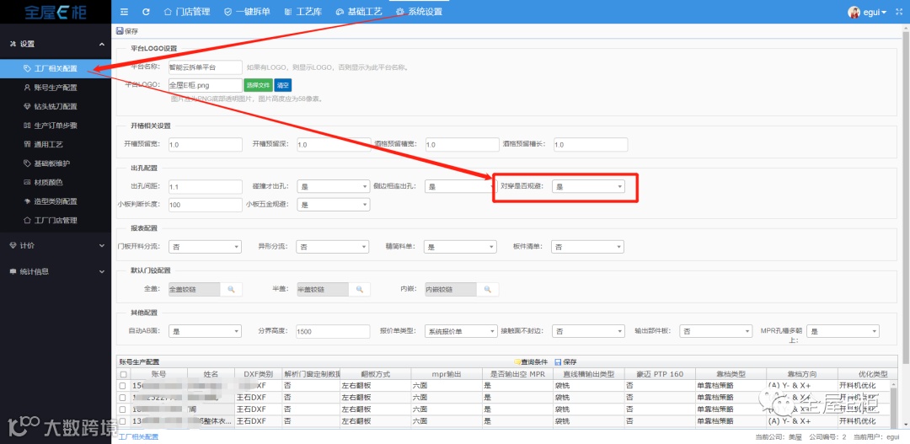Open the magnifier lookup for 全盖 hinge
This screenshot has height=444, width=910.
(x=231, y=289)
